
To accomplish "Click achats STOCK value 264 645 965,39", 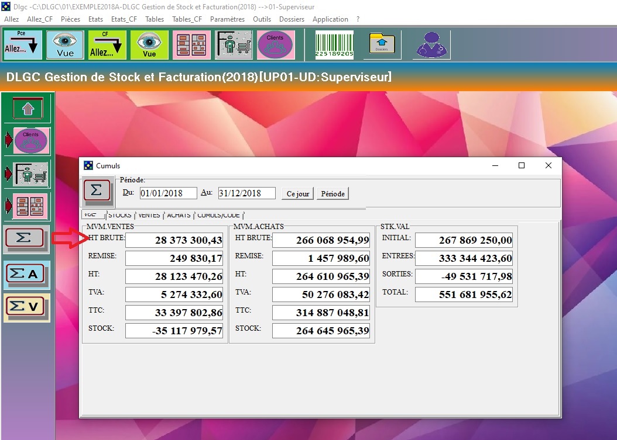I will [321, 330].
